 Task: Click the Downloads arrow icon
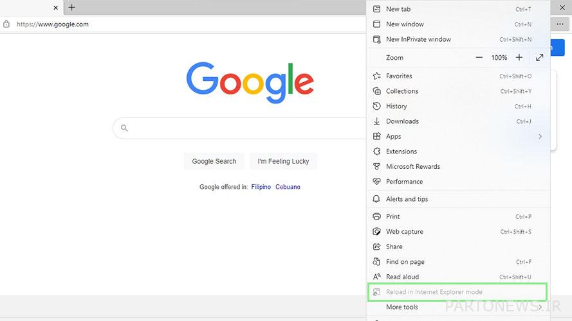click(377, 121)
